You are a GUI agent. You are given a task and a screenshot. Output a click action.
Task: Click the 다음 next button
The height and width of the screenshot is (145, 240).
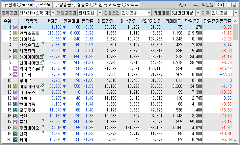232,5
